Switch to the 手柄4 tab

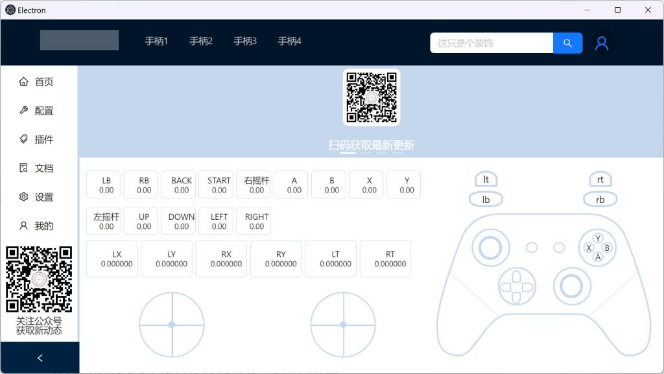tap(290, 41)
